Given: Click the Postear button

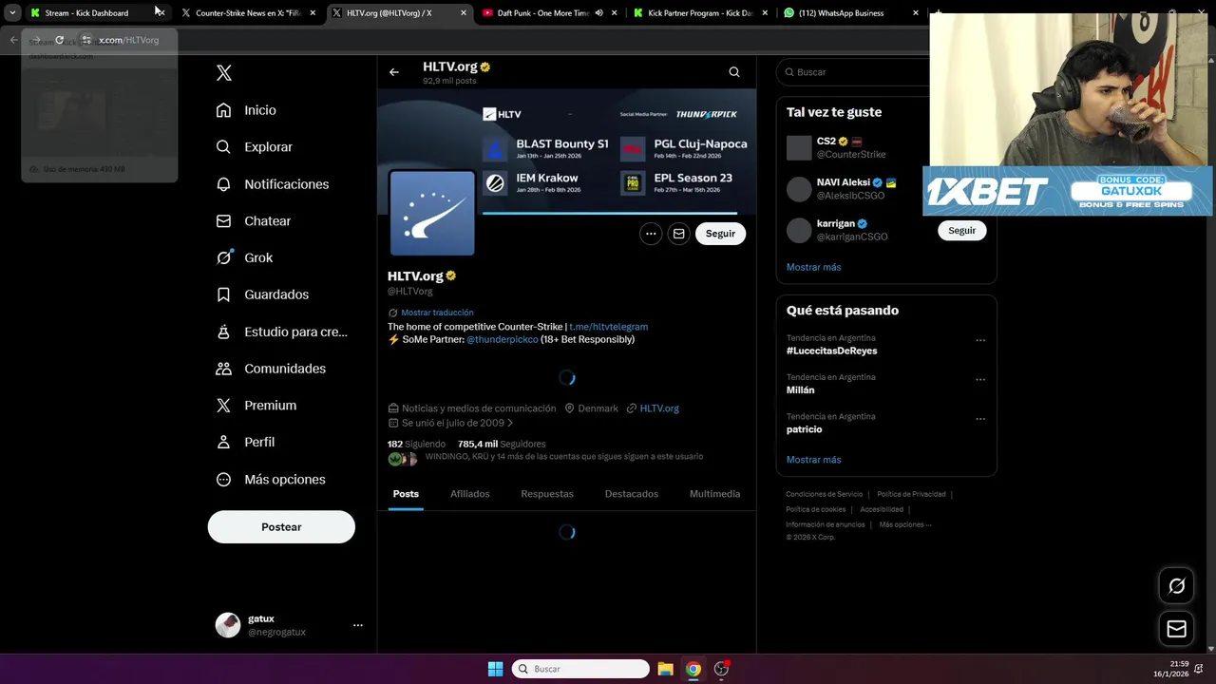Looking at the screenshot, I should [x=281, y=527].
